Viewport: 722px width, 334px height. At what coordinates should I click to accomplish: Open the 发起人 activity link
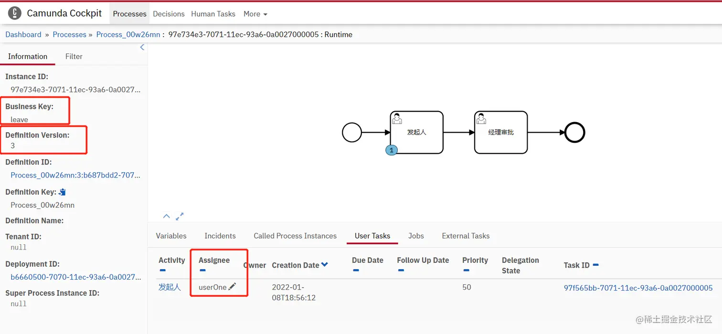[x=170, y=287]
